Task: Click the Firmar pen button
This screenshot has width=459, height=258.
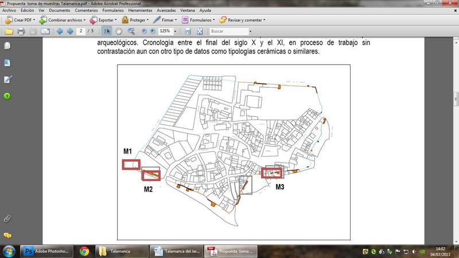Action: (x=165, y=20)
